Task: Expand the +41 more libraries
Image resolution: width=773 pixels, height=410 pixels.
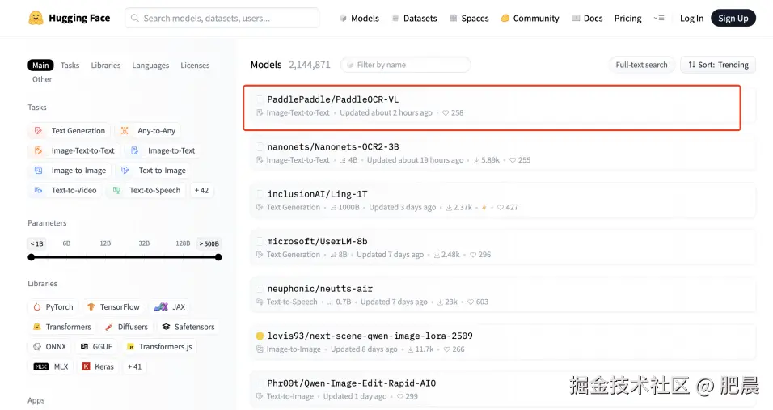Action: tap(134, 366)
